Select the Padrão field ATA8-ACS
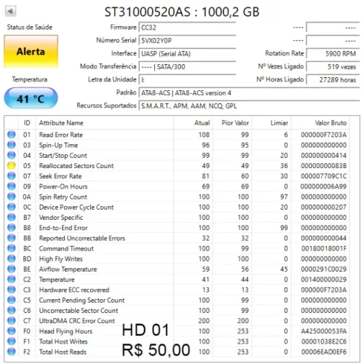Screen dimensions: 363x364 pyautogui.click(x=249, y=93)
